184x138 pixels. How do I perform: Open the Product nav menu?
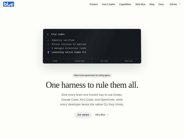click(x=94, y=4)
